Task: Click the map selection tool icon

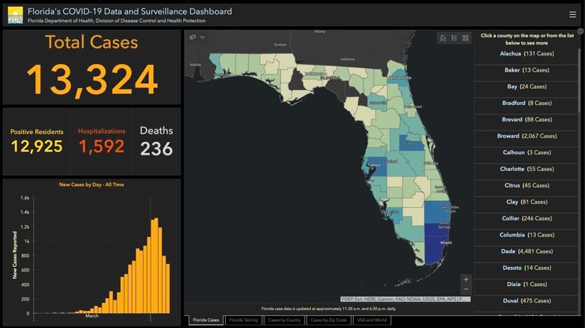Action: click(192, 38)
